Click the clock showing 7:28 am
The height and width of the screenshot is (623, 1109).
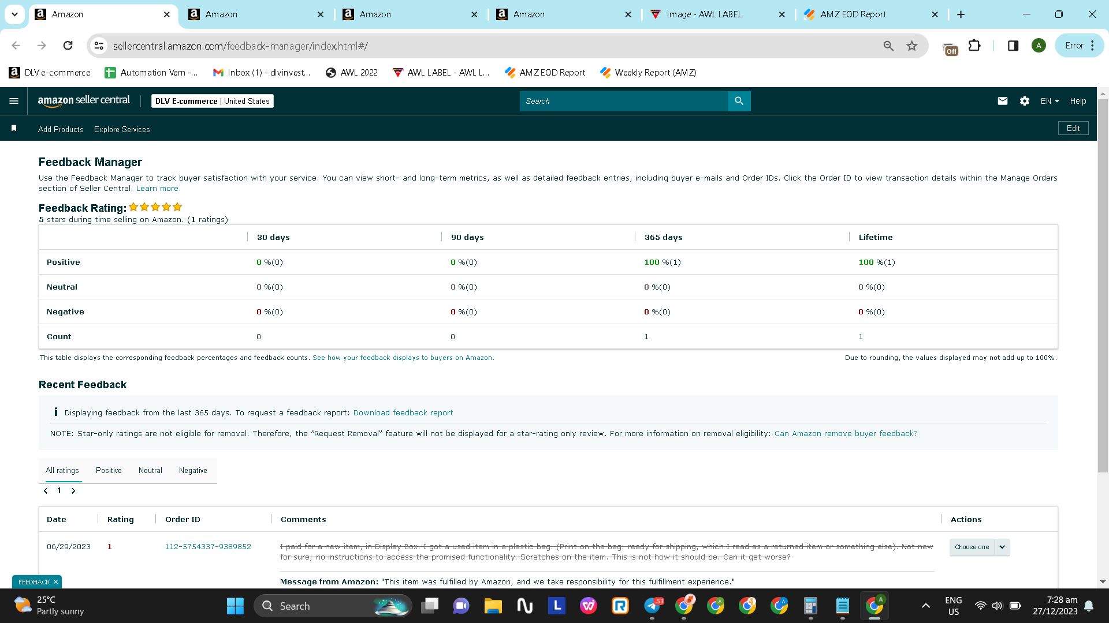pos(1055,606)
